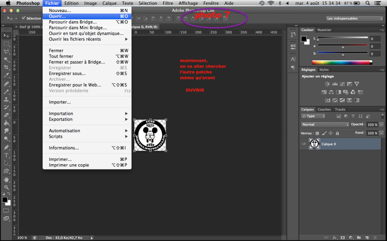Open the Normal blend mode dropdown
387x241 pixels.
point(325,125)
